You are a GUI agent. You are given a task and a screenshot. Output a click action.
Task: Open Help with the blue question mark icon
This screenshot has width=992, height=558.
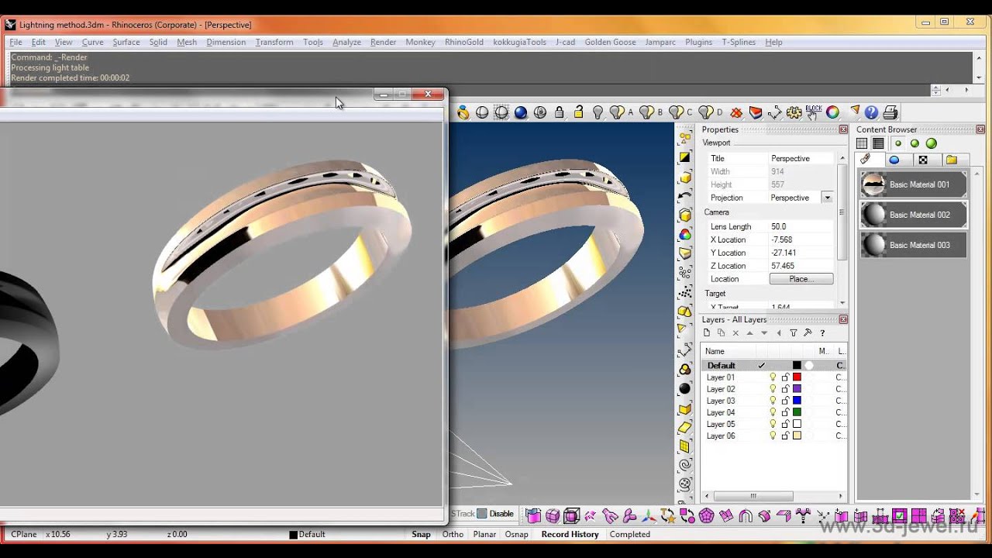pyautogui.click(x=871, y=112)
